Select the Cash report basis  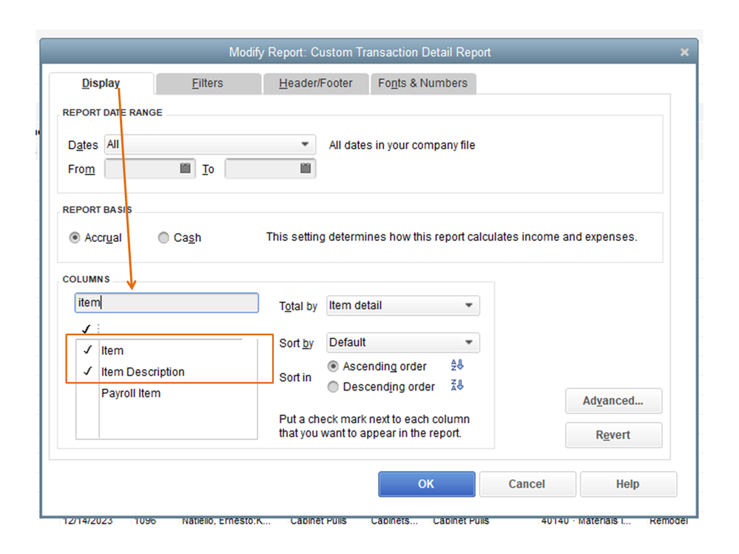164,238
